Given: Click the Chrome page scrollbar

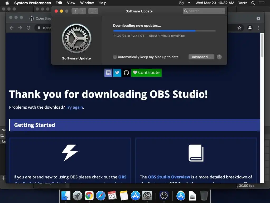Looking at the screenshot, I should coord(262,45).
